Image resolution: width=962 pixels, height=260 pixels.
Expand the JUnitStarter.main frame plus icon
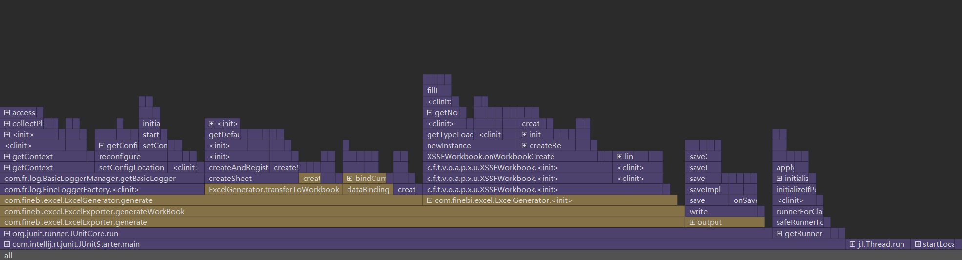[x=7, y=244]
